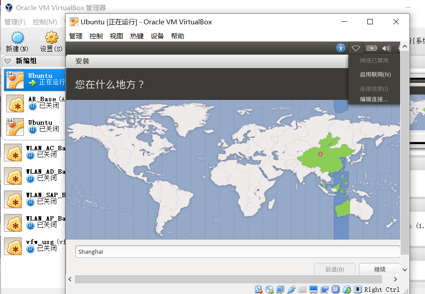Viewport: 425px width, 294px height.
Task: Click the red location pin on map
Action: click(x=320, y=154)
